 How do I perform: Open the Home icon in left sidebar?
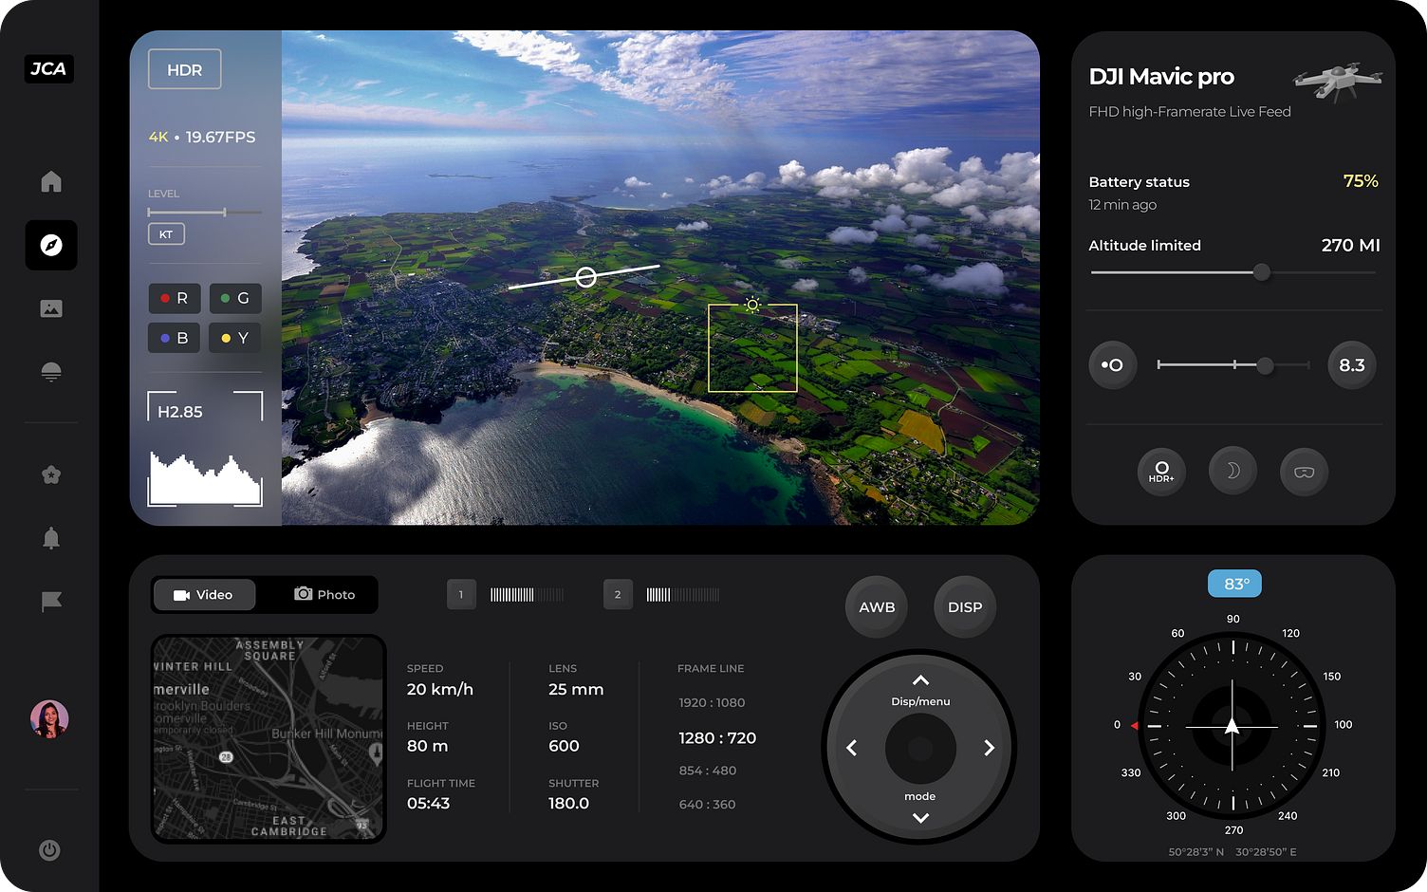(x=50, y=181)
